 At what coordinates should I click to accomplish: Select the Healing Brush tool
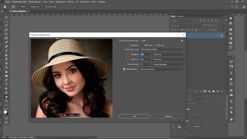point(6,46)
